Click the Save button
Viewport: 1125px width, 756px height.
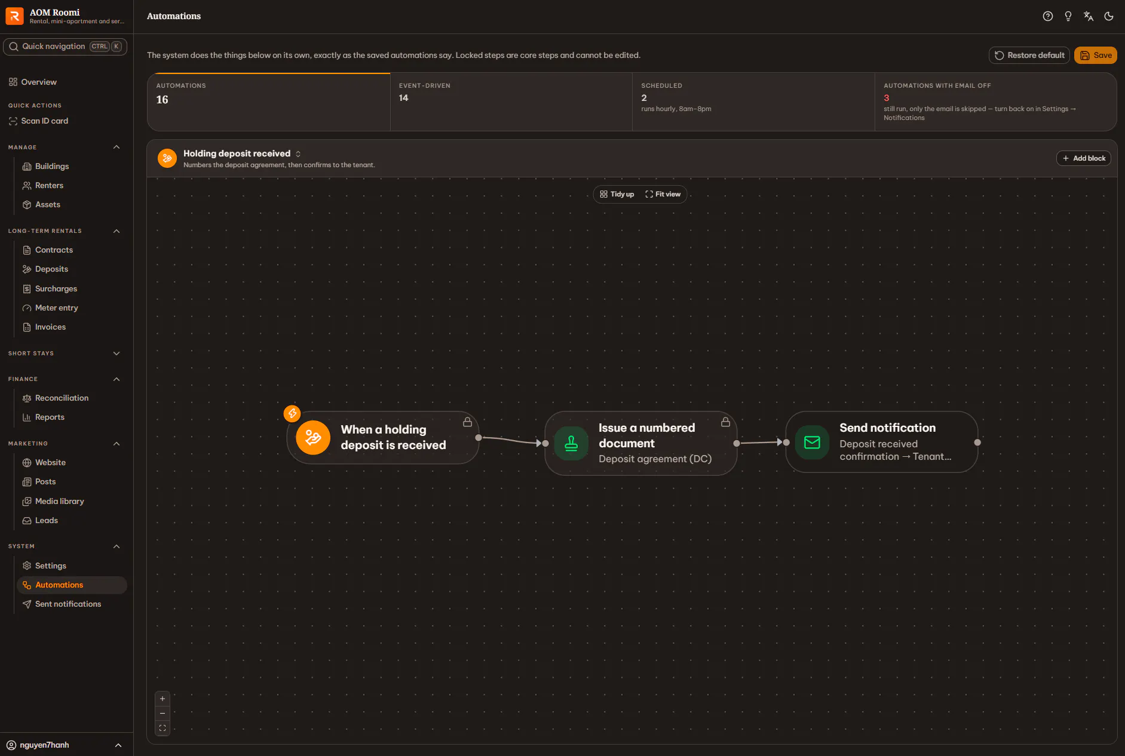1095,55
